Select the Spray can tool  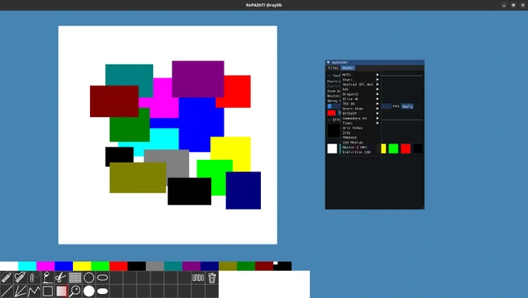[33, 278]
